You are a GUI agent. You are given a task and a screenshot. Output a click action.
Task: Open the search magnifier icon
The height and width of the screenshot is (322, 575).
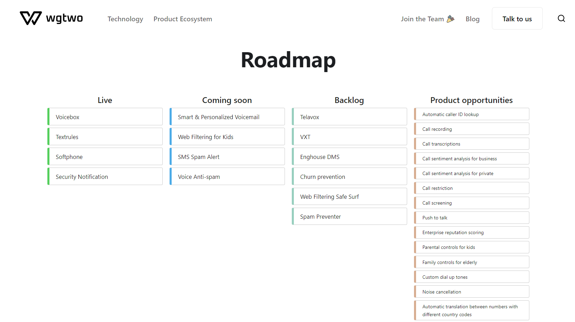click(561, 19)
